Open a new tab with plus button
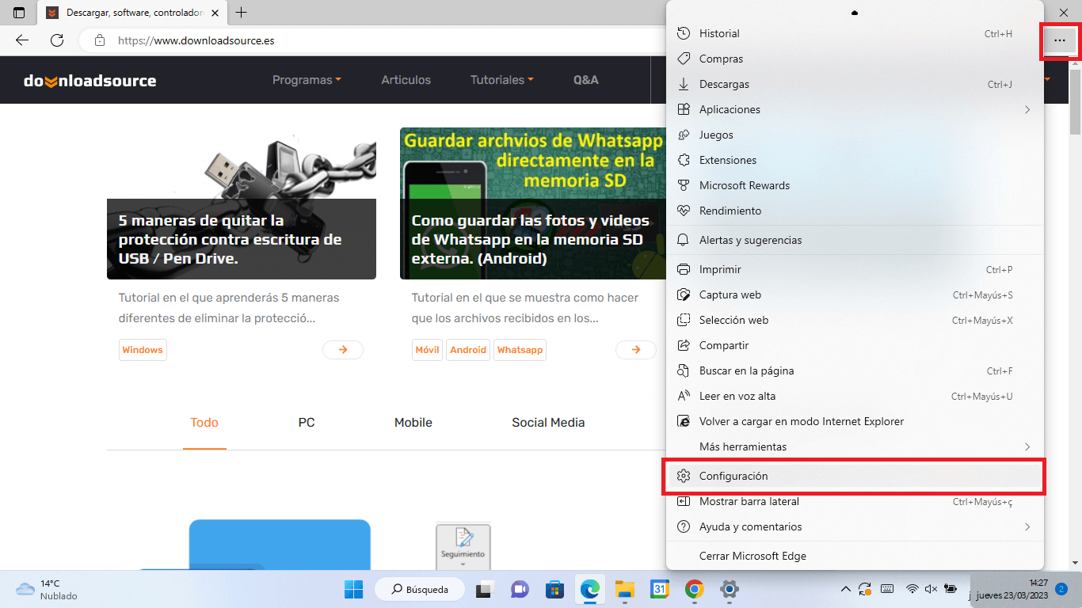Image resolution: width=1082 pixels, height=608 pixels. [x=242, y=13]
